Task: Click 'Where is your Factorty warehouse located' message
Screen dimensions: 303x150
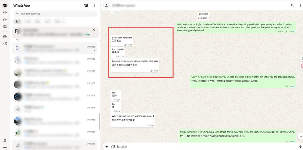Action: [x=133, y=120]
